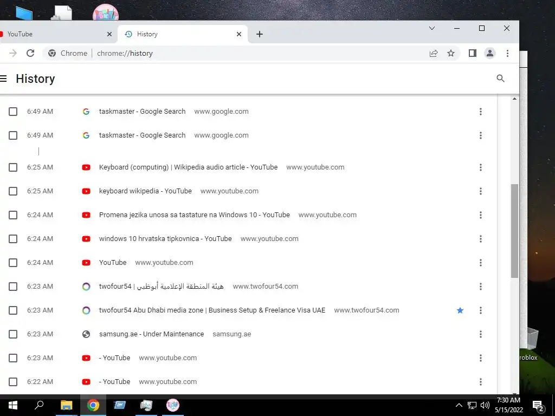This screenshot has height=416, width=555.
Task: Open twofour54 Abu Dhabi media zone link
Action: (212, 310)
